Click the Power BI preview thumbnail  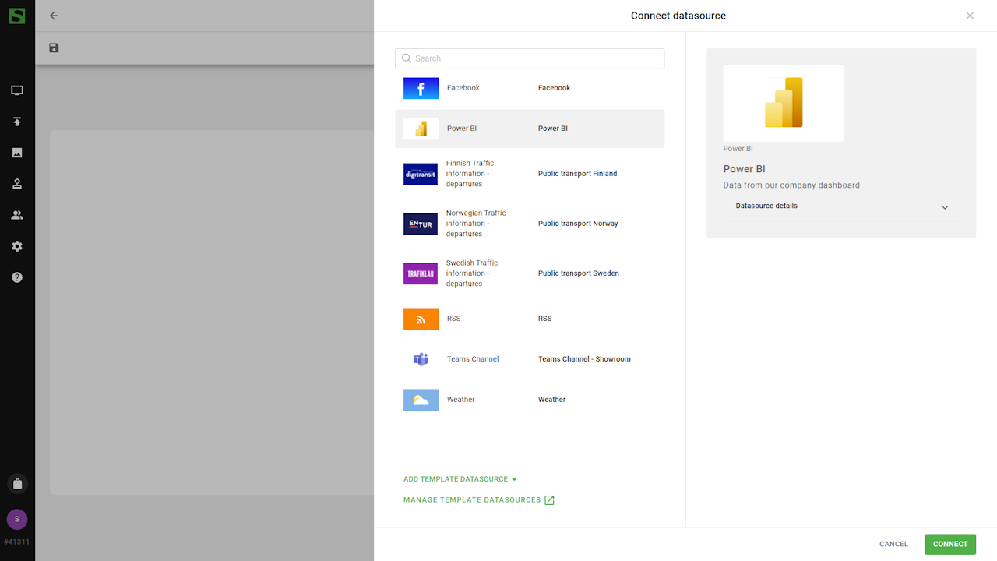tap(784, 103)
